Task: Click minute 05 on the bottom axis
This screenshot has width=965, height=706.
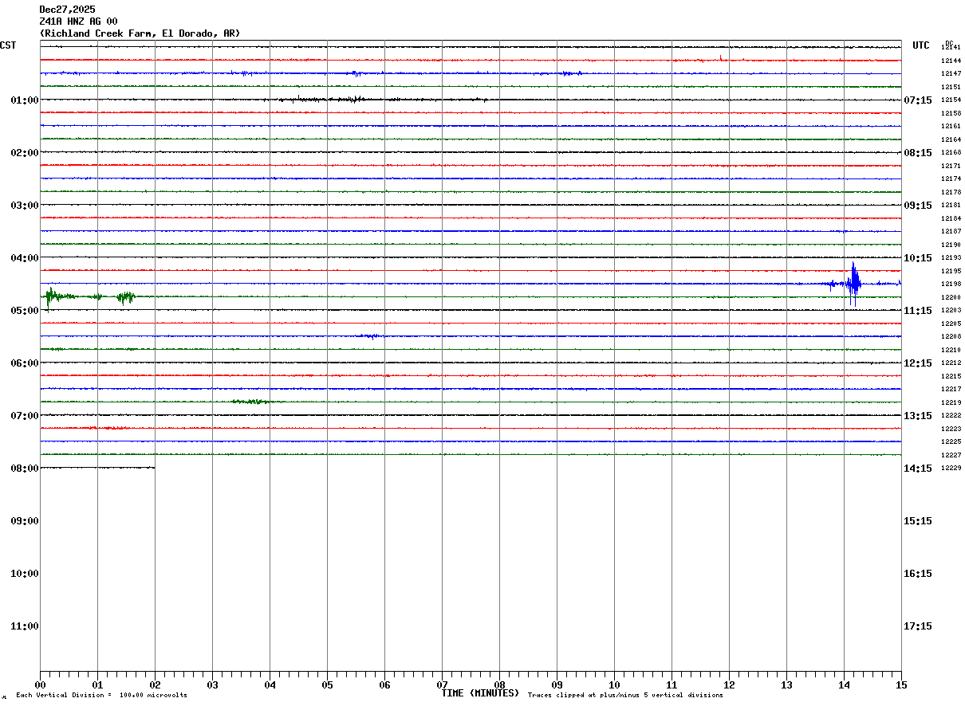Action: pos(327,684)
